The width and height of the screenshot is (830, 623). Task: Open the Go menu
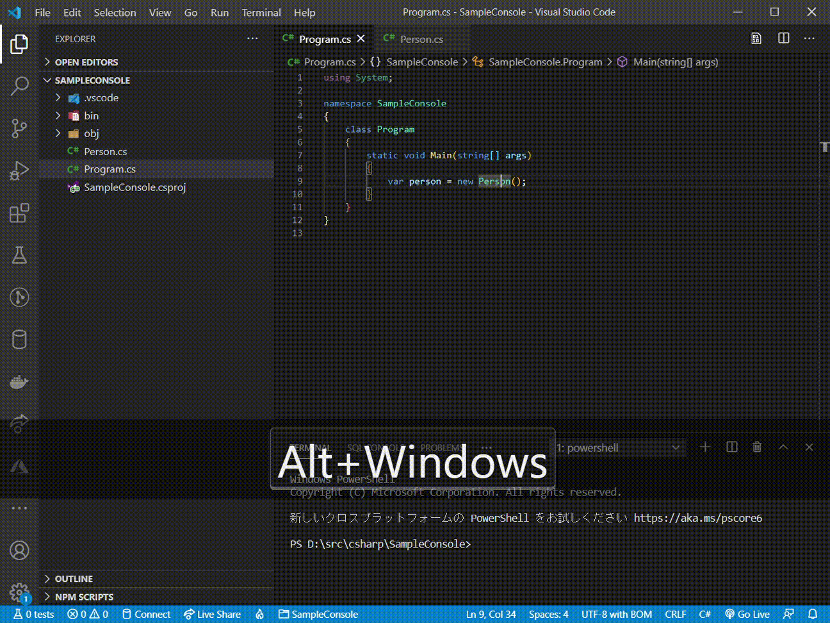pos(191,12)
